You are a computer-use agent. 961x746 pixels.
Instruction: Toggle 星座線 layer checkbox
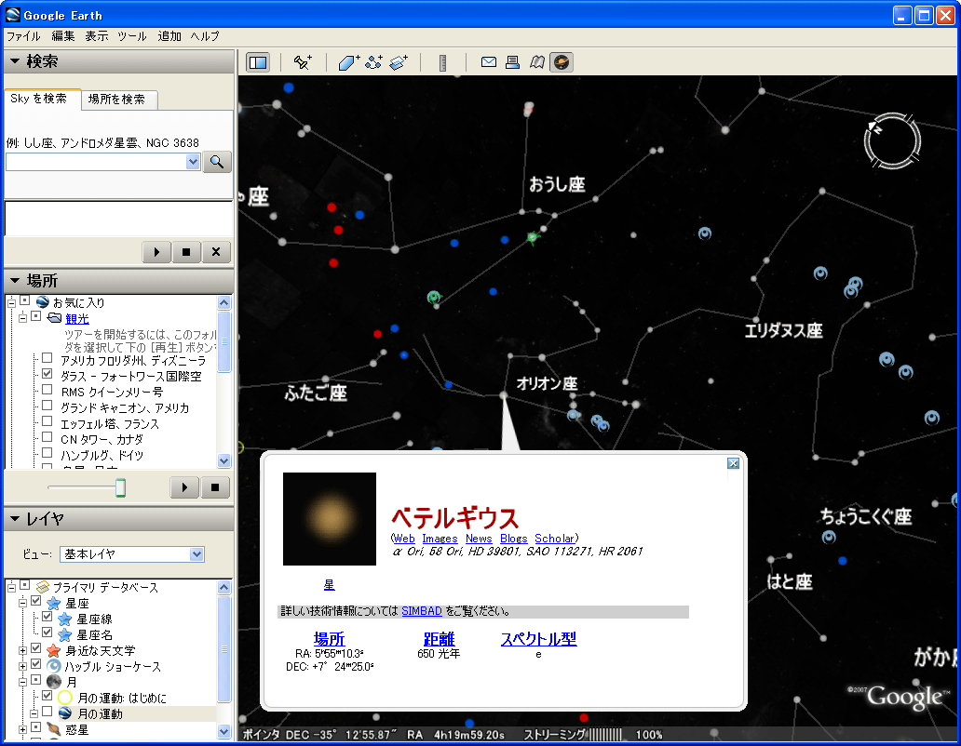pyautogui.click(x=47, y=617)
